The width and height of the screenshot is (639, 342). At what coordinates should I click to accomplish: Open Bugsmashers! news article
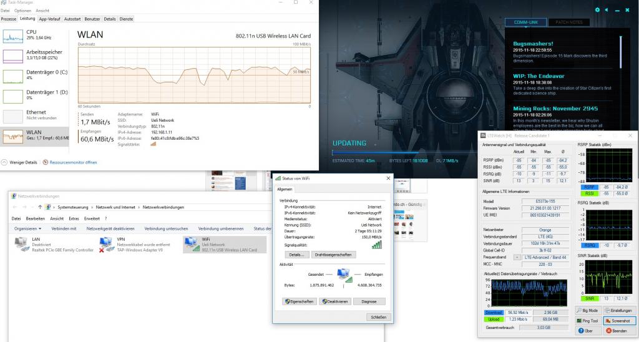tap(533, 44)
